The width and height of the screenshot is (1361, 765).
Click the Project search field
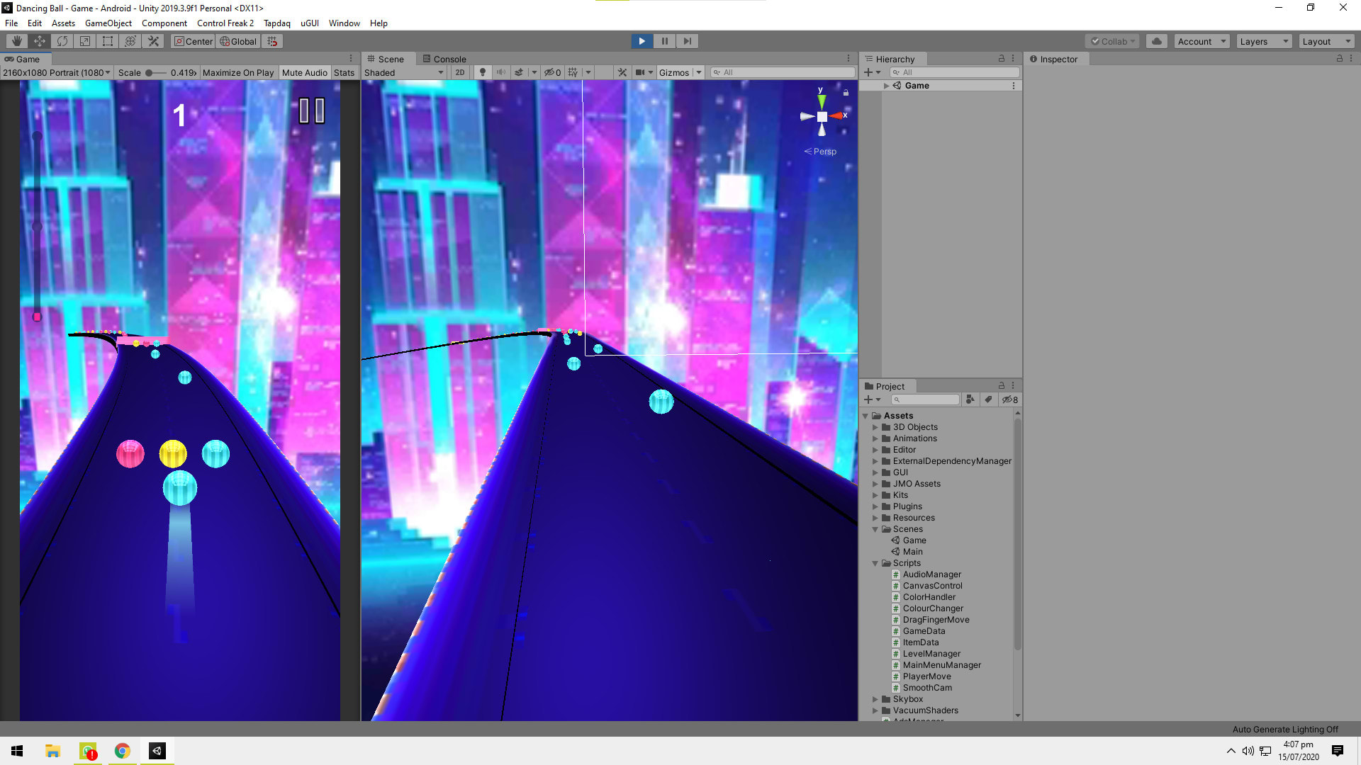point(925,399)
